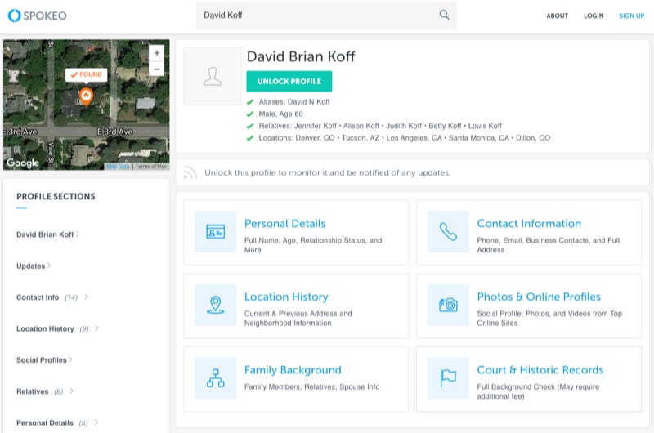Zoom out on the map

click(157, 69)
